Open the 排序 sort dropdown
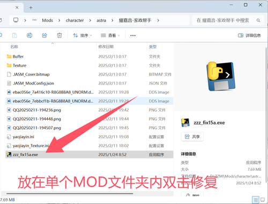 pos(83,35)
